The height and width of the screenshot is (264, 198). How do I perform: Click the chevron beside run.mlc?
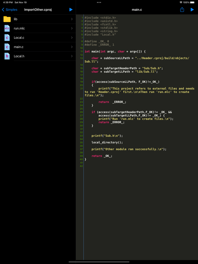point(72,28)
